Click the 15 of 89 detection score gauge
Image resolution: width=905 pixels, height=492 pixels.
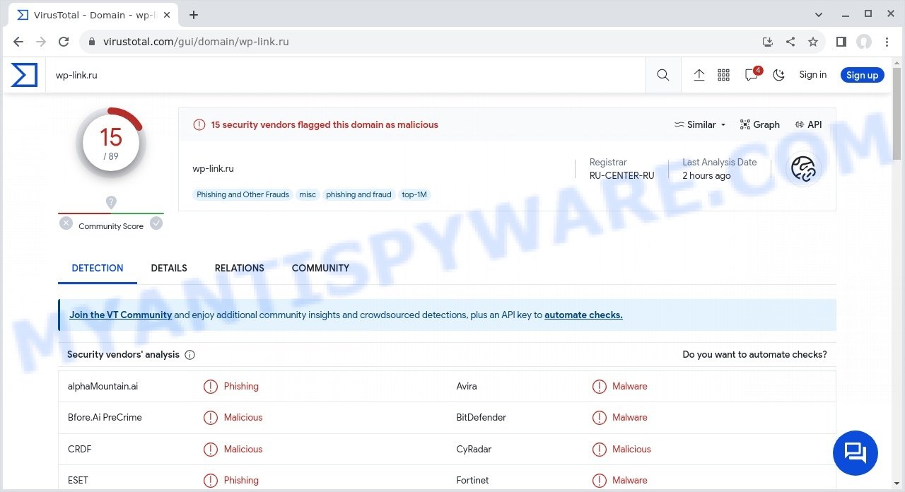tap(111, 142)
